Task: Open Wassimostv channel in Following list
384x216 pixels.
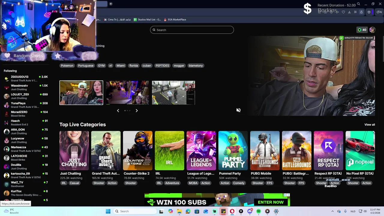Action: [x=26, y=87]
